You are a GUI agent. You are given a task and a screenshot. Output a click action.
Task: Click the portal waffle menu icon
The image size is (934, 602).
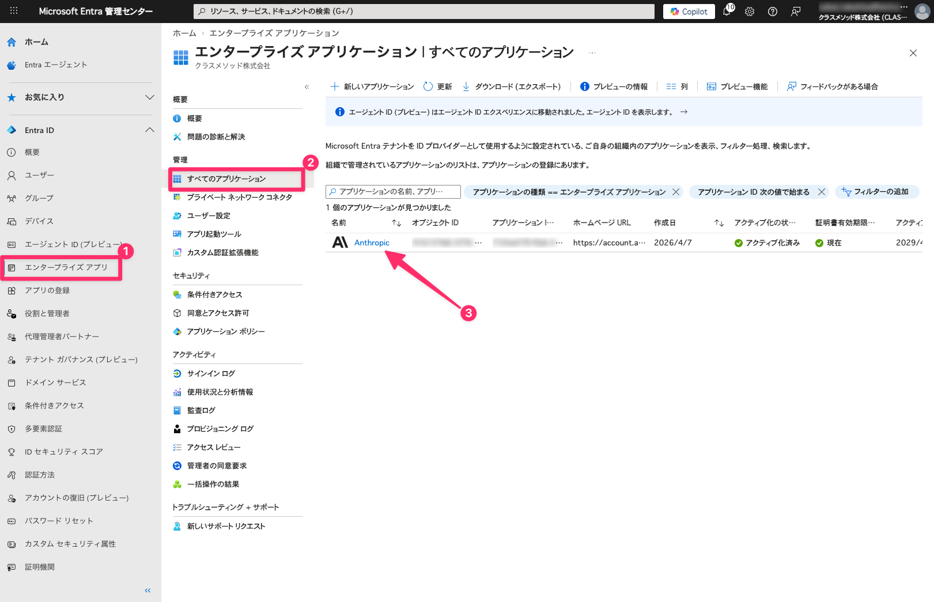[14, 11]
